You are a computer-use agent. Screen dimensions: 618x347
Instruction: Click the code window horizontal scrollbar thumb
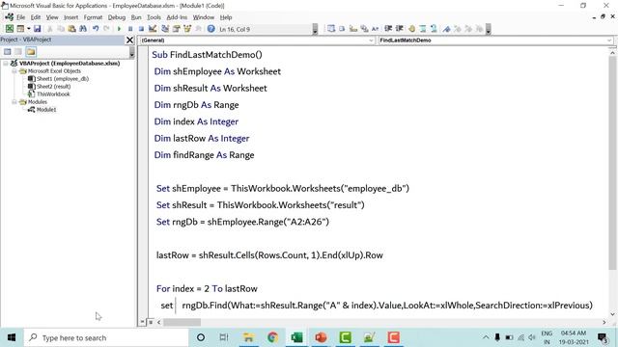point(183,322)
